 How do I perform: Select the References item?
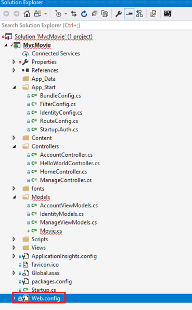45,70
